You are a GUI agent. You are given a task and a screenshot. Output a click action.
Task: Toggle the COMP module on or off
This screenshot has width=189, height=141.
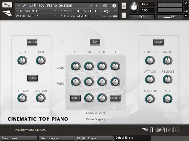tap(158, 42)
